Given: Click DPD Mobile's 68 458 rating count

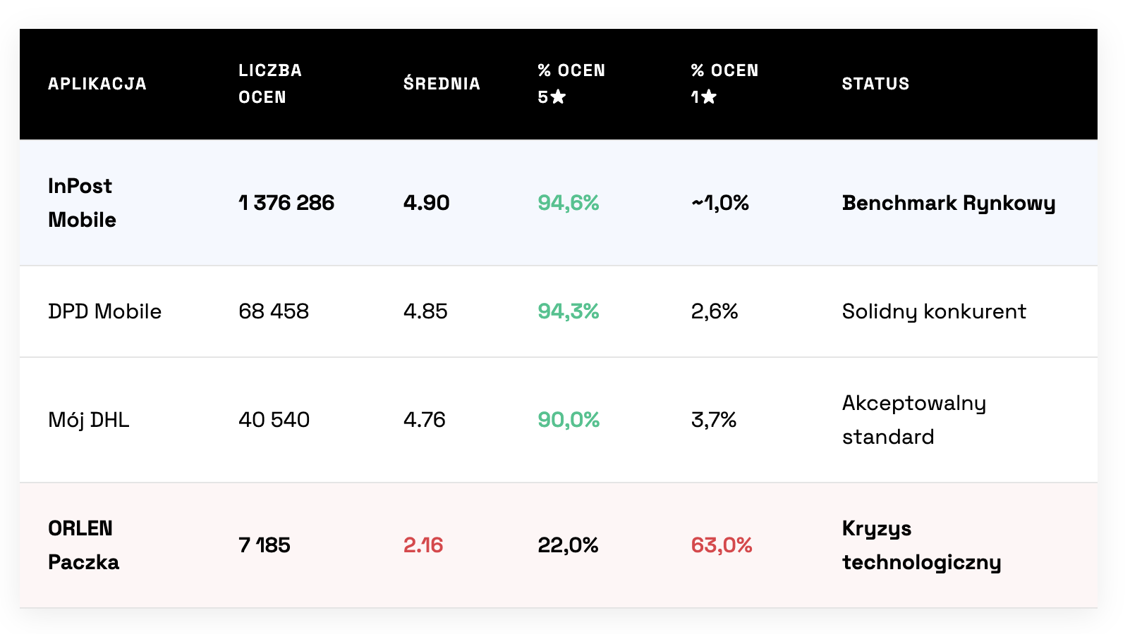Looking at the screenshot, I should (274, 311).
